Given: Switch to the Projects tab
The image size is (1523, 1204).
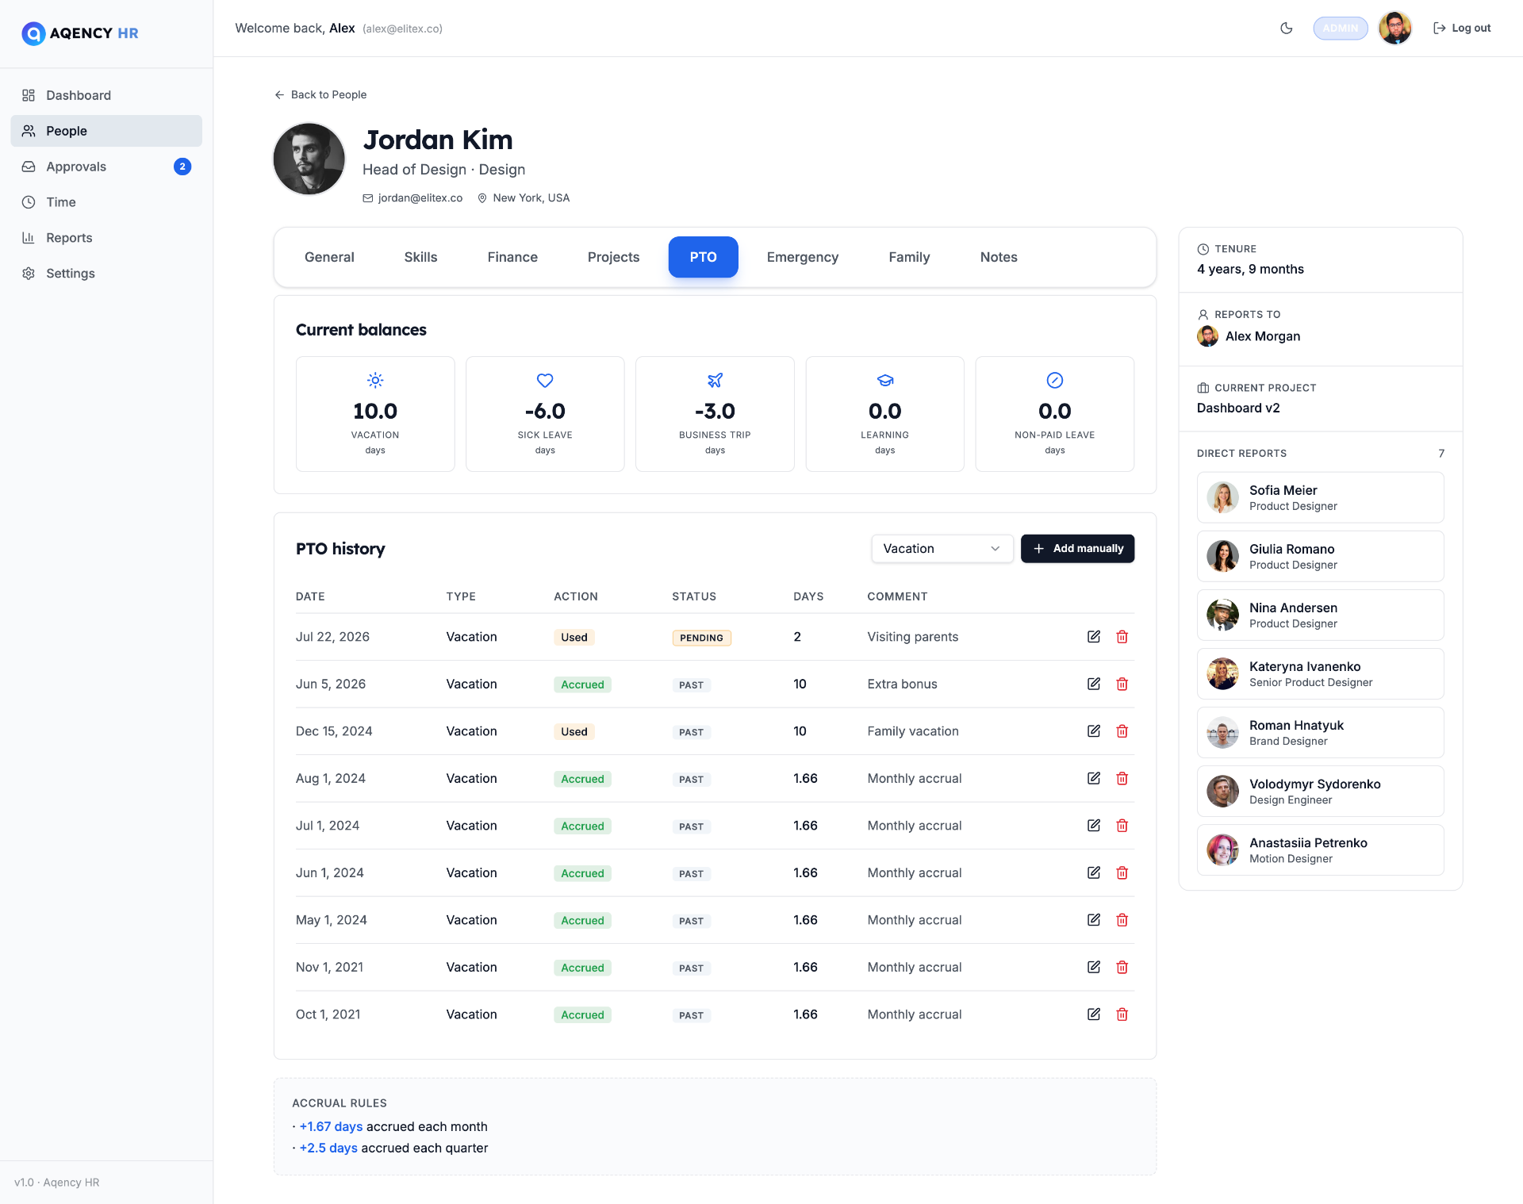Looking at the screenshot, I should (x=613, y=257).
